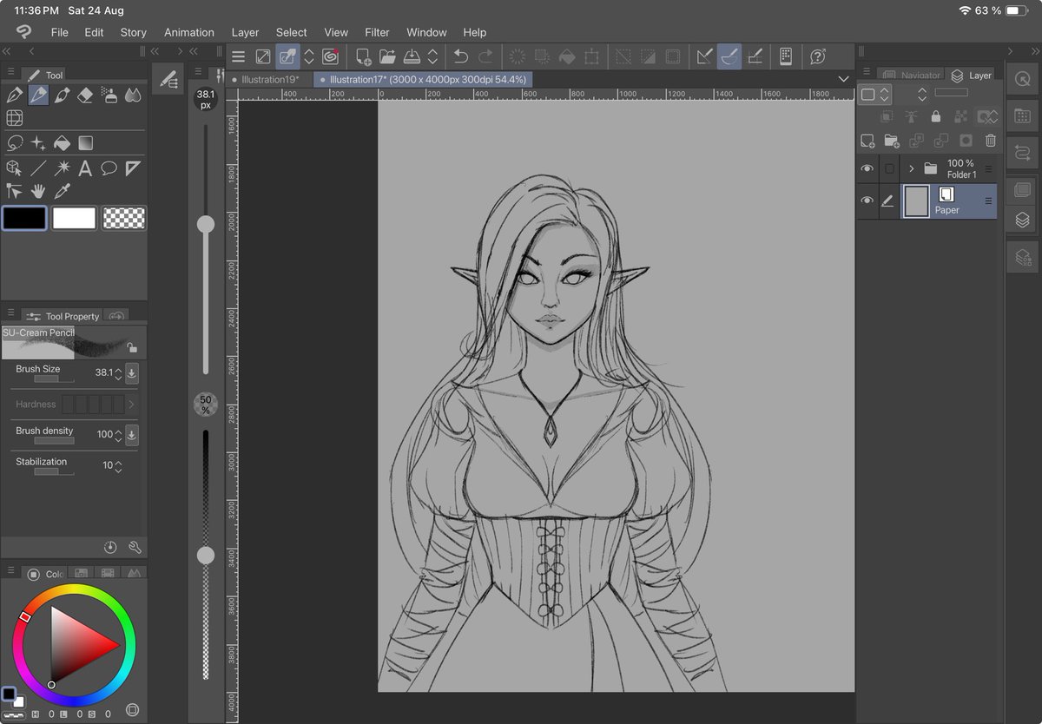Switch to the Navigator tab

tap(912, 76)
